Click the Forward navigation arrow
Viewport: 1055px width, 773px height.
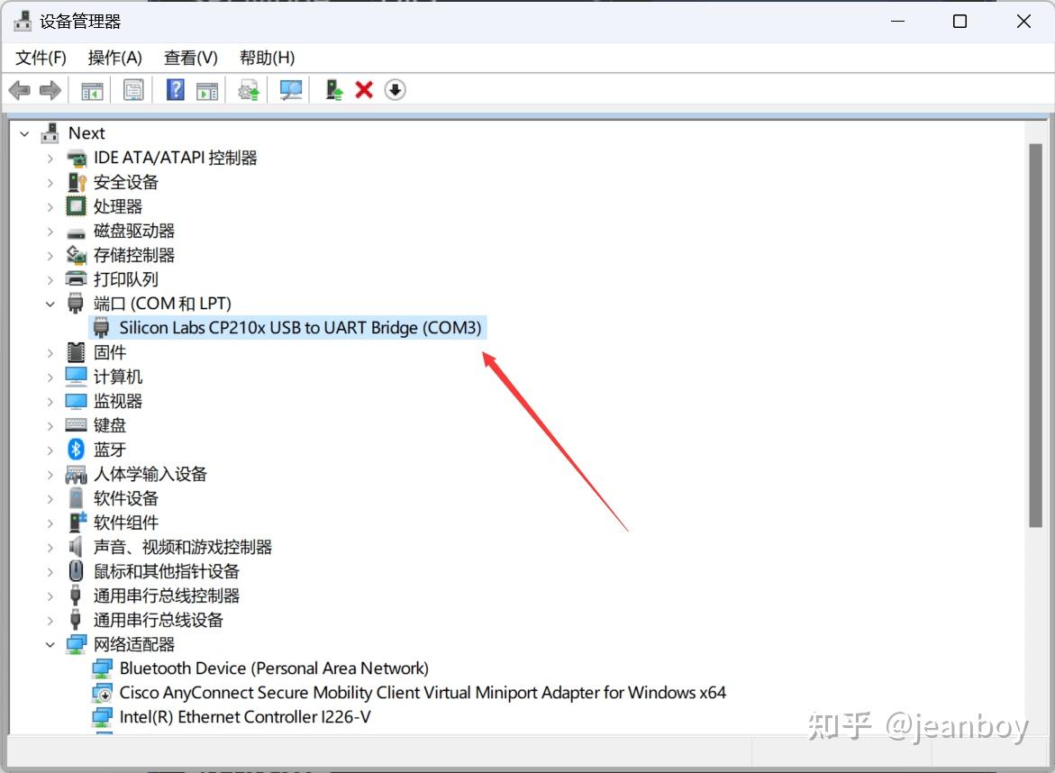(50, 89)
